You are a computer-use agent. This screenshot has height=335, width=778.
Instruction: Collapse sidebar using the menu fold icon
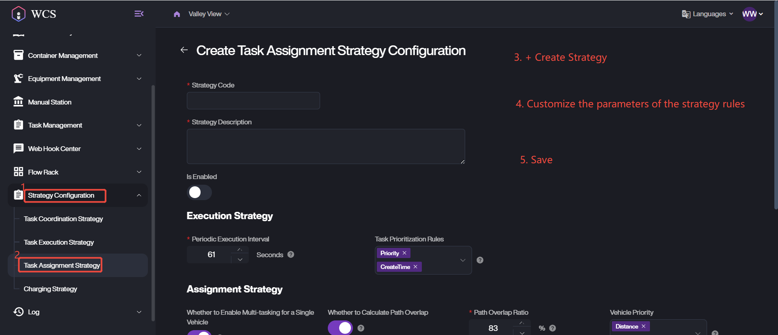point(139,14)
